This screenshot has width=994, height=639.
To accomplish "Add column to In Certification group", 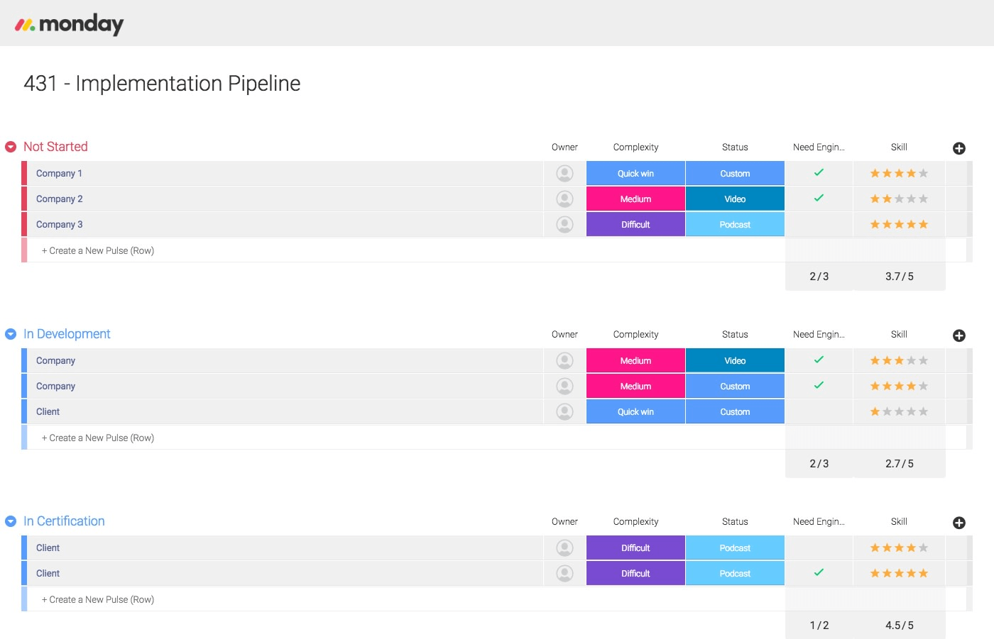I will click(958, 523).
